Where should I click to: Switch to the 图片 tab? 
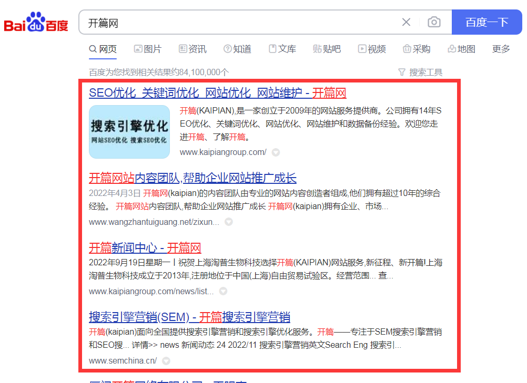tap(148, 49)
